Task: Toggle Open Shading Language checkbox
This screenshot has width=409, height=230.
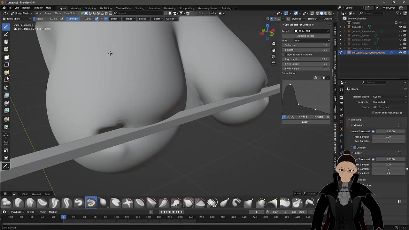Action: coord(373,113)
